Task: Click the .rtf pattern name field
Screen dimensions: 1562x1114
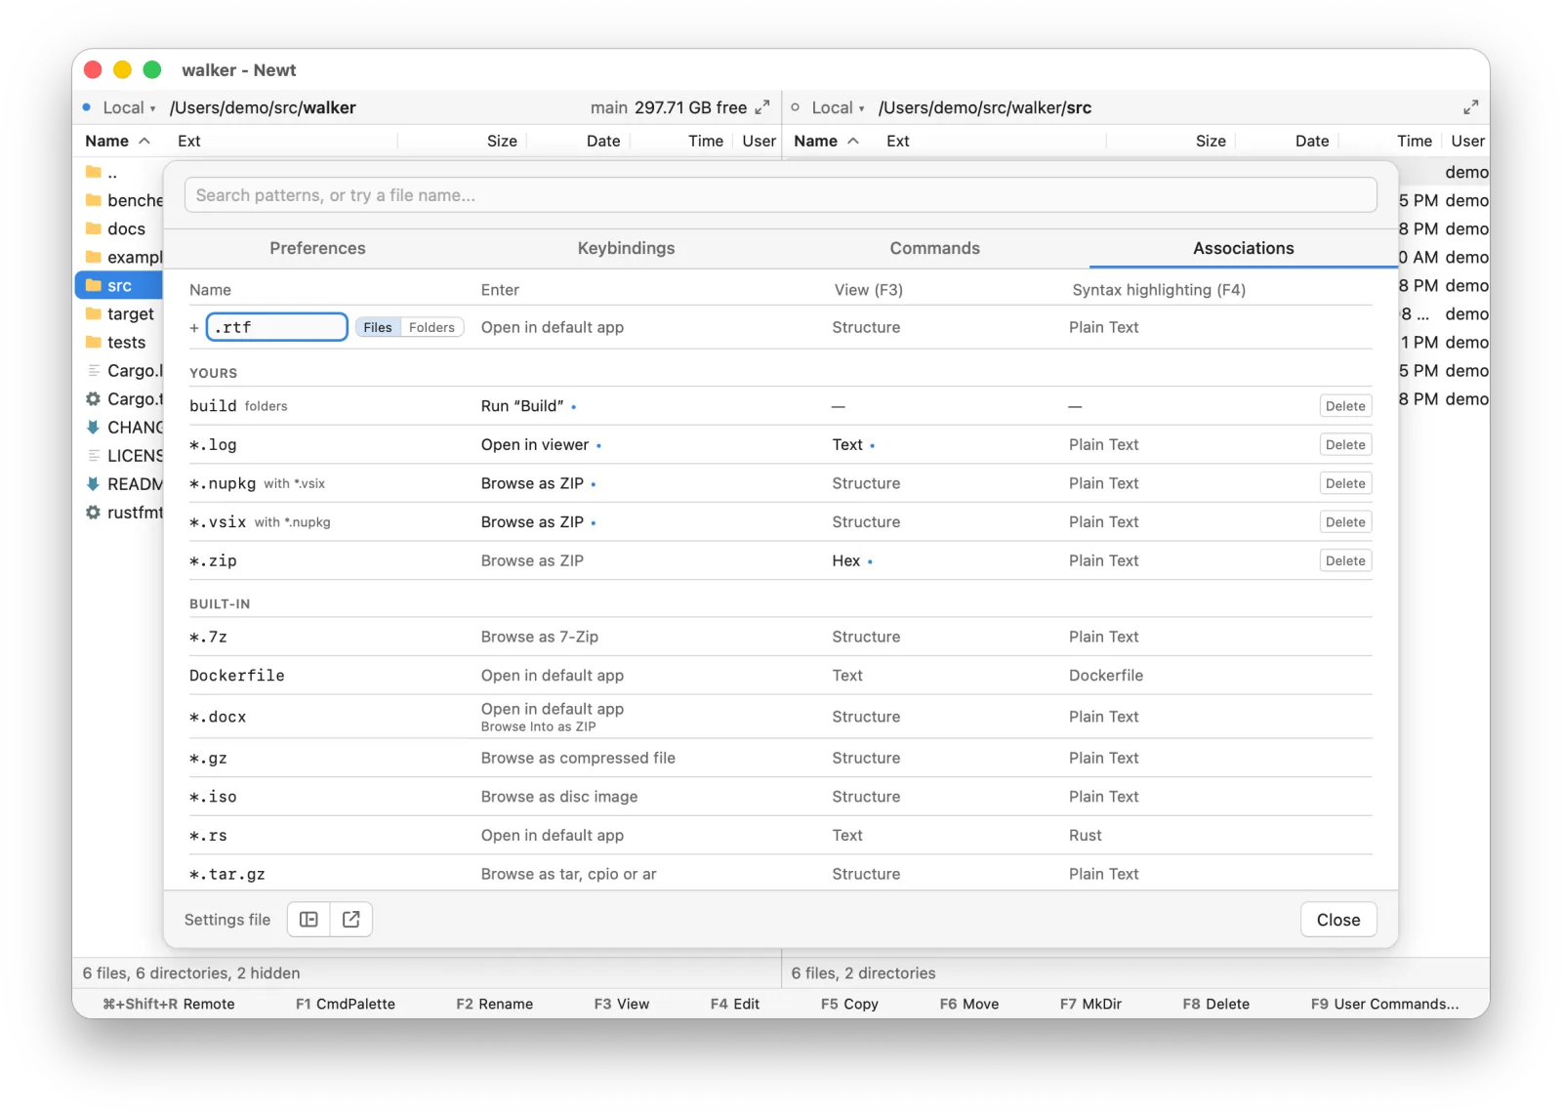Action: pos(277,327)
